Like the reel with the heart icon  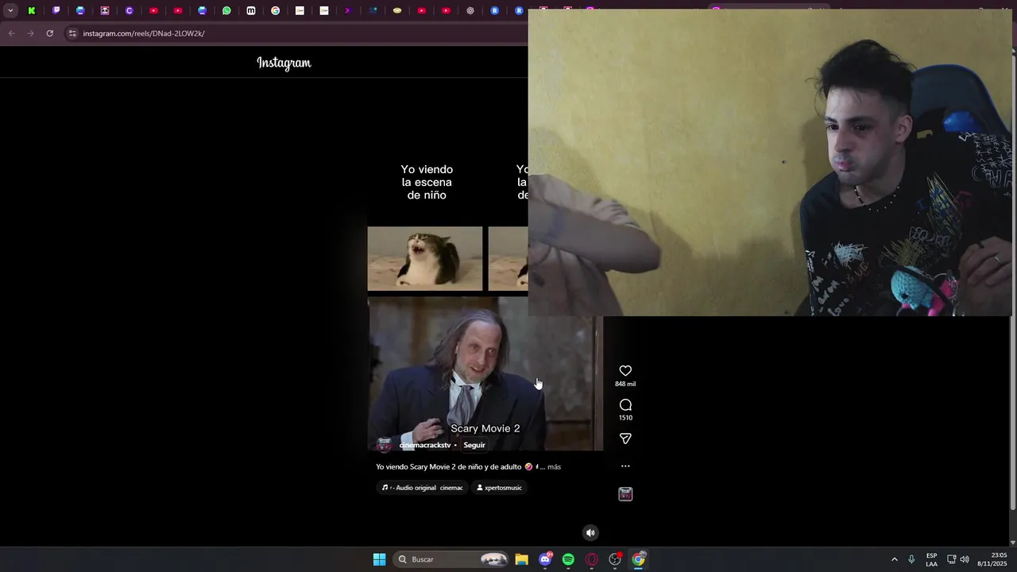point(625,371)
